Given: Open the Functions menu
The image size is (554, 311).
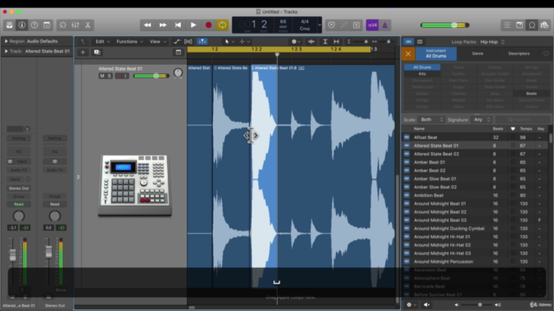Looking at the screenshot, I should coord(129,41).
